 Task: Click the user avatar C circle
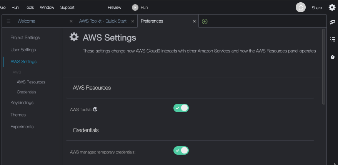[x=300, y=8]
